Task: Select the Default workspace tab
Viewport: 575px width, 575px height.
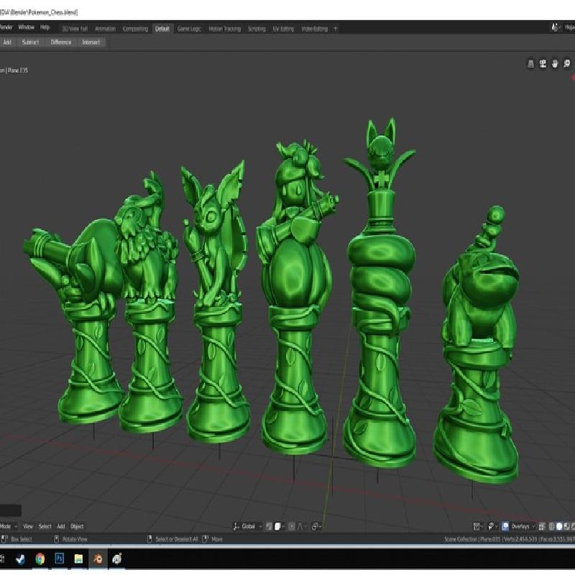Action: click(x=162, y=29)
